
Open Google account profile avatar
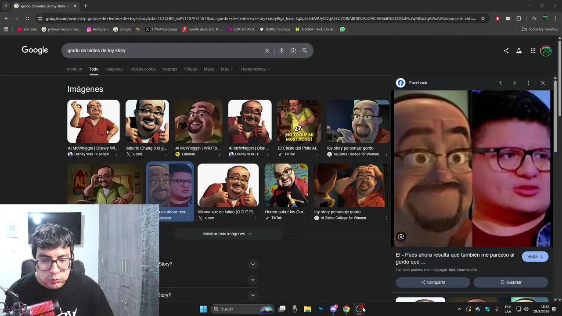click(546, 50)
